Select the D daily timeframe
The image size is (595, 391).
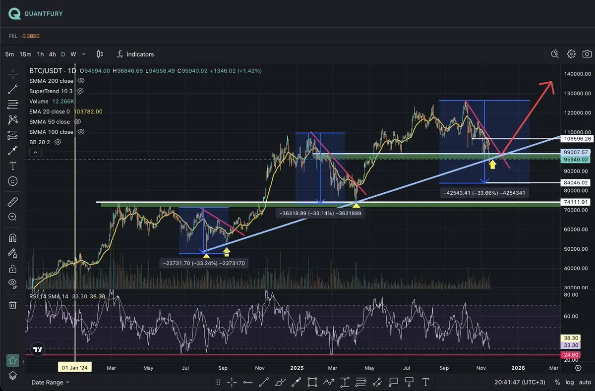63,54
